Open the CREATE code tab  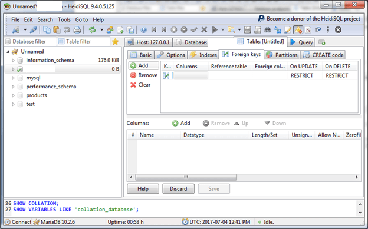(323, 55)
